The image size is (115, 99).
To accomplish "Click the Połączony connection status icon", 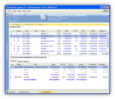I will click(7, 92).
